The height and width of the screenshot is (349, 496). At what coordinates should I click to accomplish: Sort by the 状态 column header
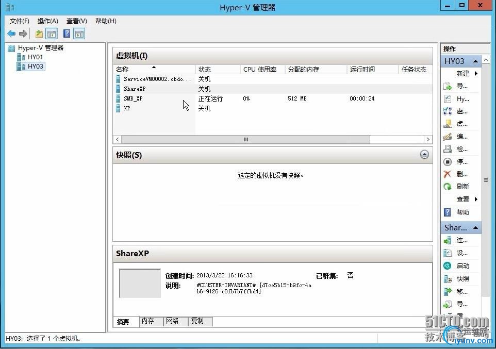pos(218,69)
